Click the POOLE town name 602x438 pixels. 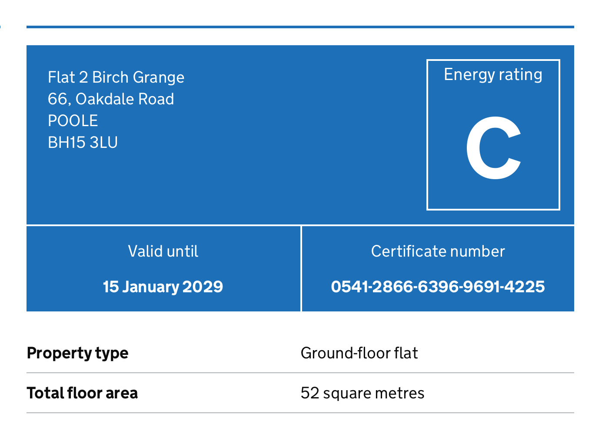point(73,121)
